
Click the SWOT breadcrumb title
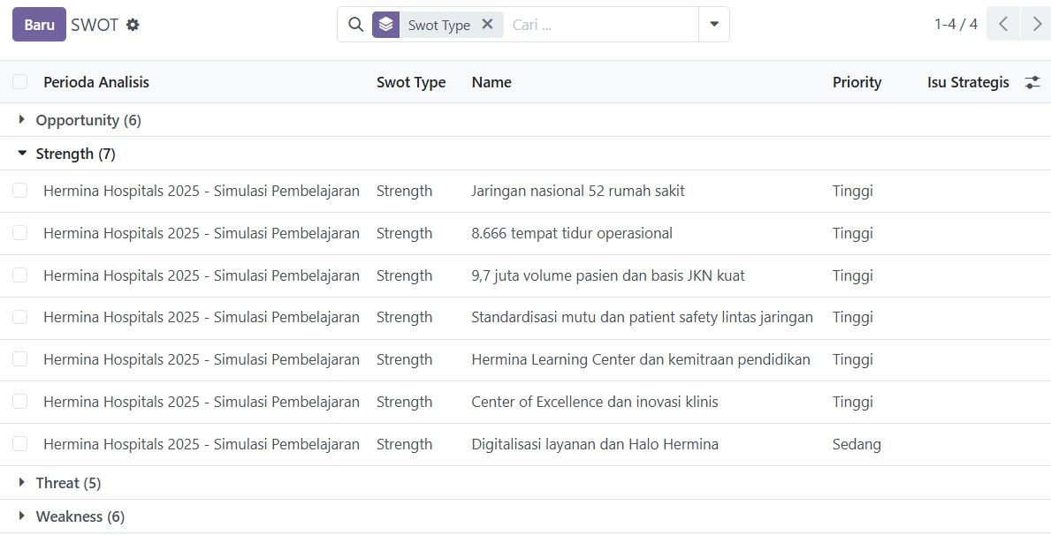pyautogui.click(x=95, y=25)
